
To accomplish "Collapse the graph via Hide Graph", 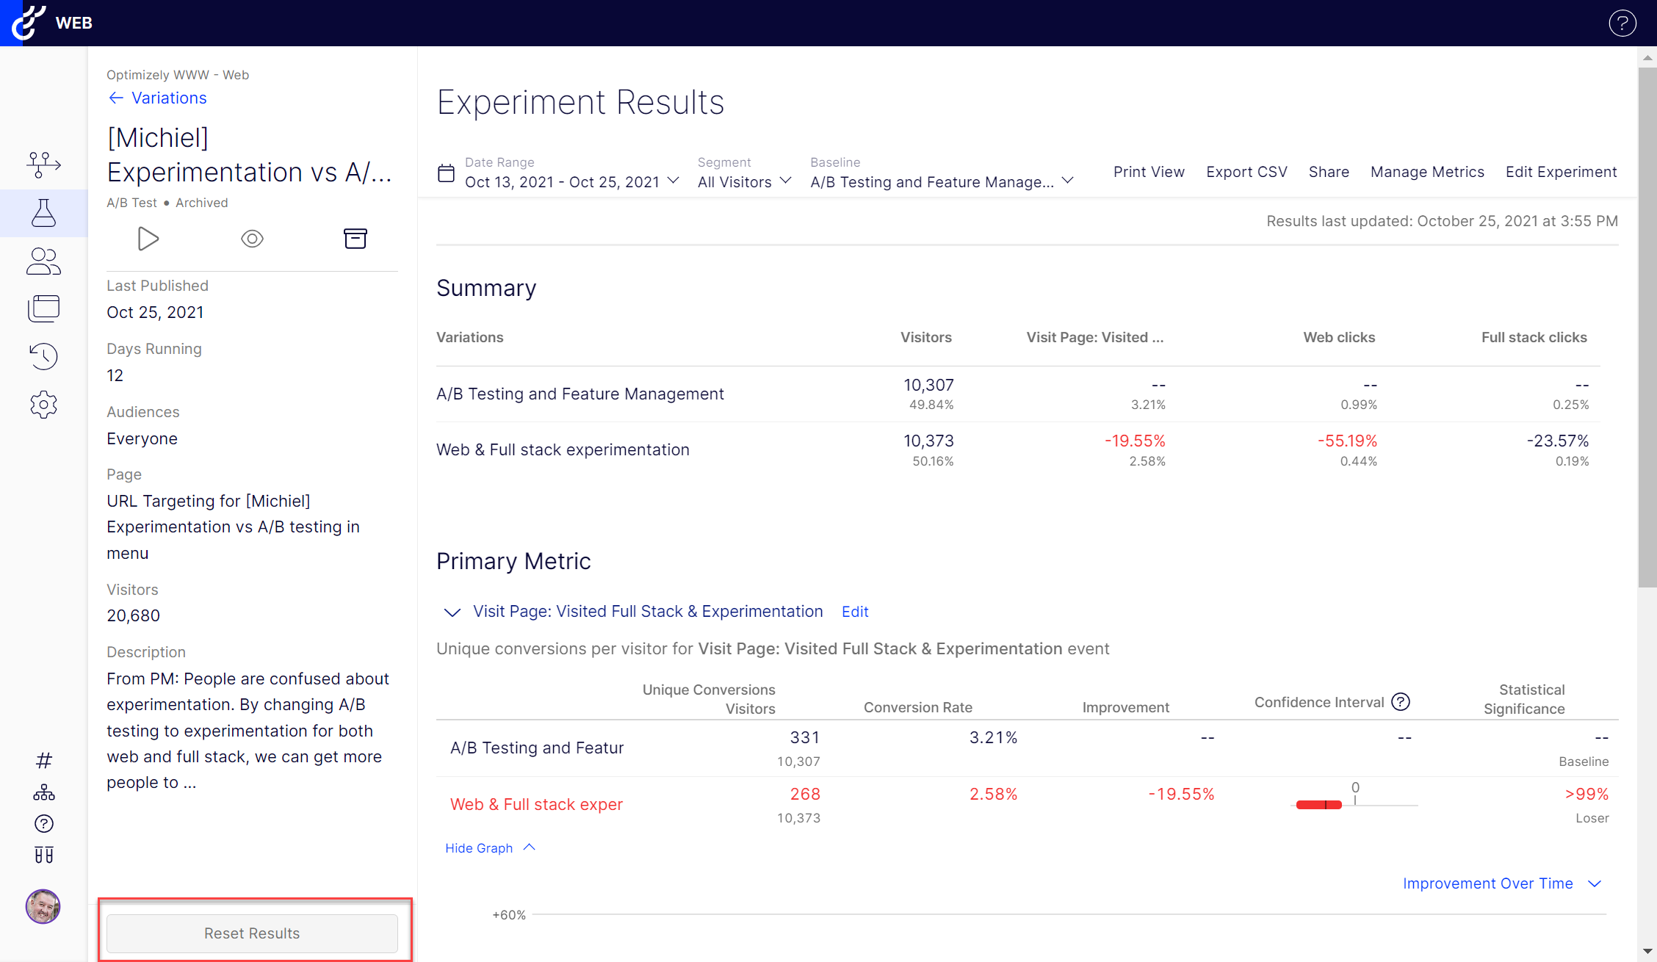I will 490,848.
